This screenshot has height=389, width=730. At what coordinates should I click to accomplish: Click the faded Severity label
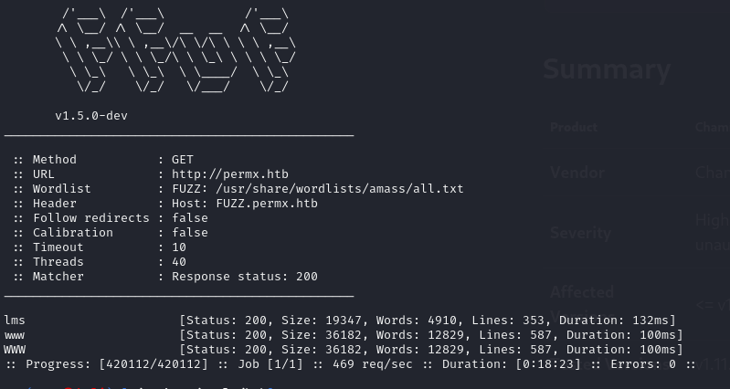pyautogui.click(x=580, y=233)
